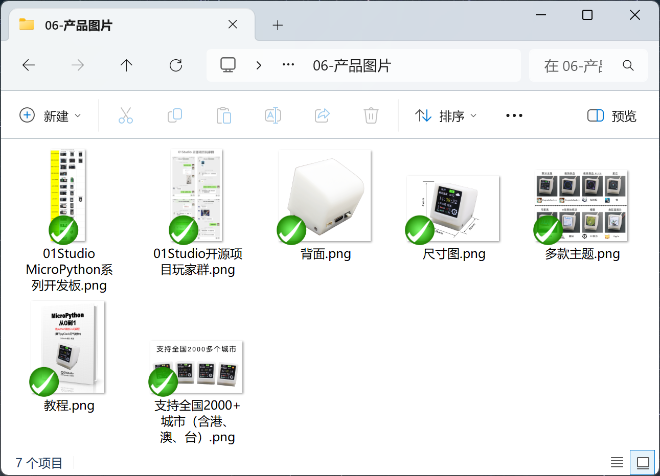Switch to large thumbnails view
The height and width of the screenshot is (476, 660).
click(x=643, y=463)
